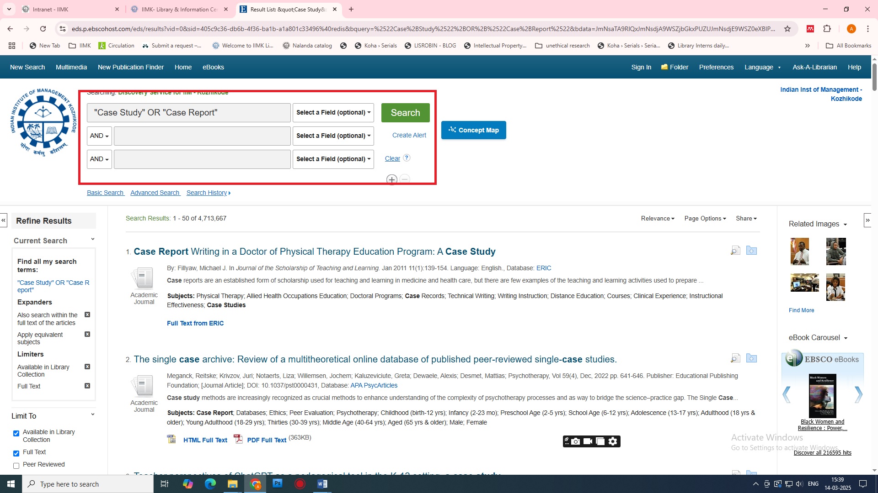The image size is (878, 493).
Task: Expand the Page Options dropdown
Action: [x=705, y=219]
